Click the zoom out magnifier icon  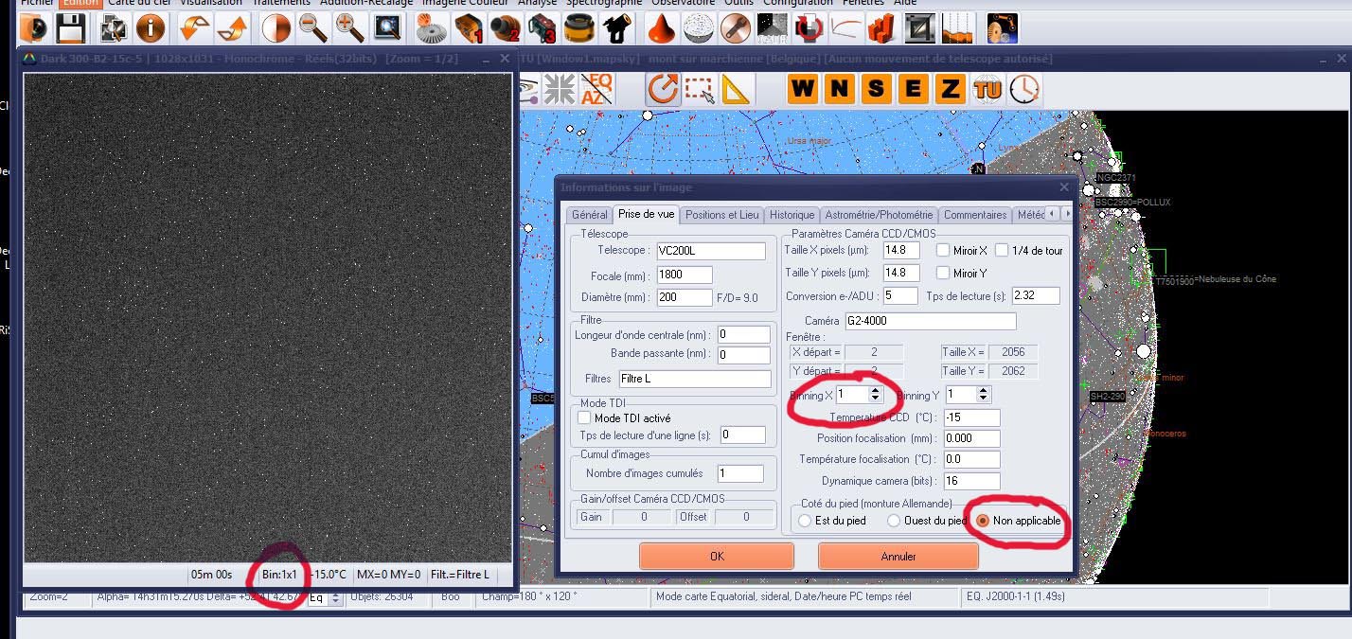tap(311, 28)
